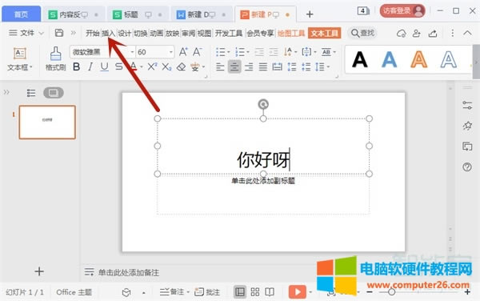Screen dimensions: 480x301
Task: Switch to the 设计 ribbon tab
Action: 125,33
